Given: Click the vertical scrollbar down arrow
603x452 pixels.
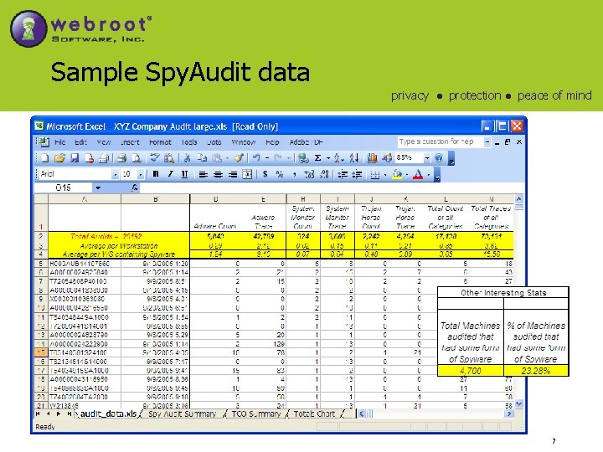Looking at the screenshot, I should pos(518,404).
